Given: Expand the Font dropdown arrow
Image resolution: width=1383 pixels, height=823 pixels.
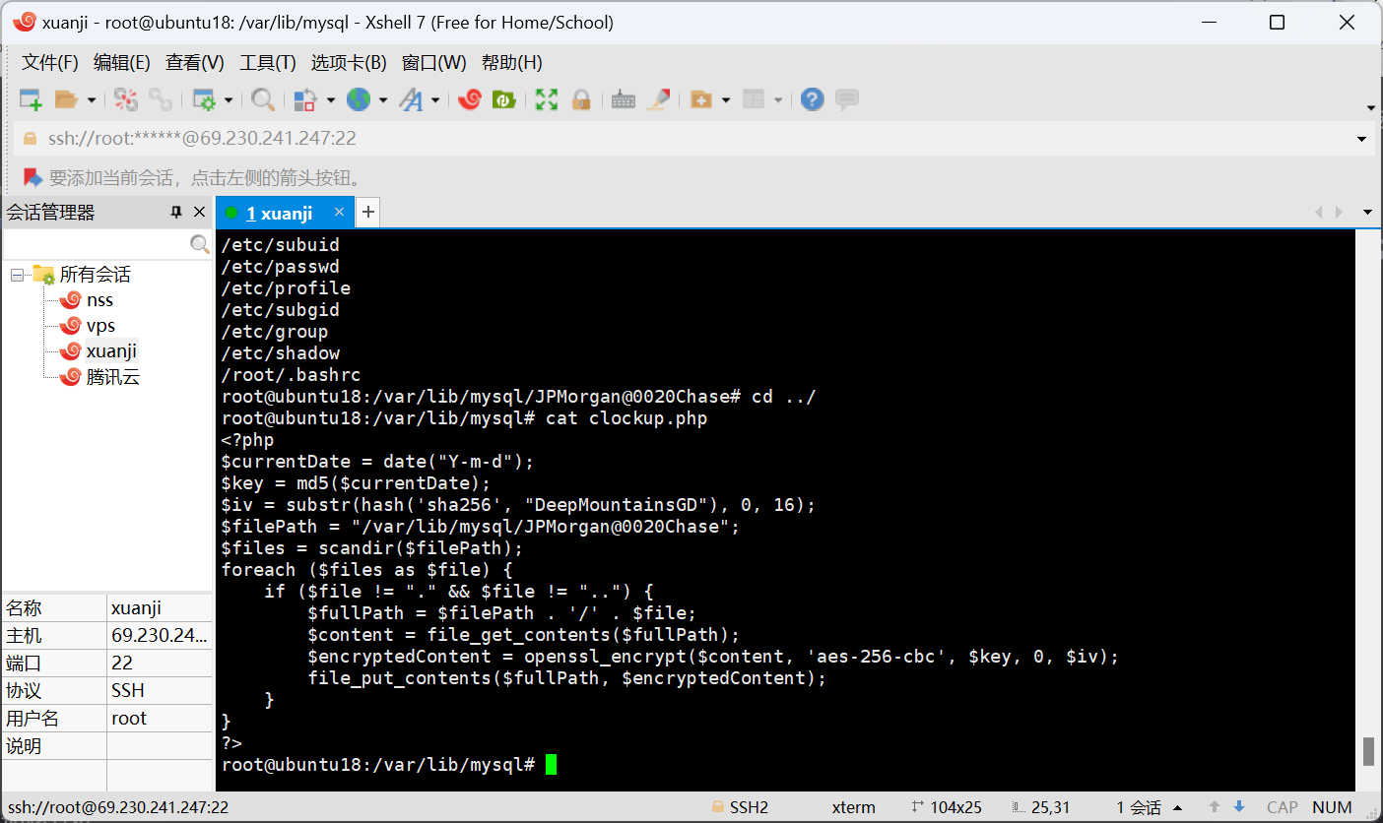Looking at the screenshot, I should coord(434,99).
